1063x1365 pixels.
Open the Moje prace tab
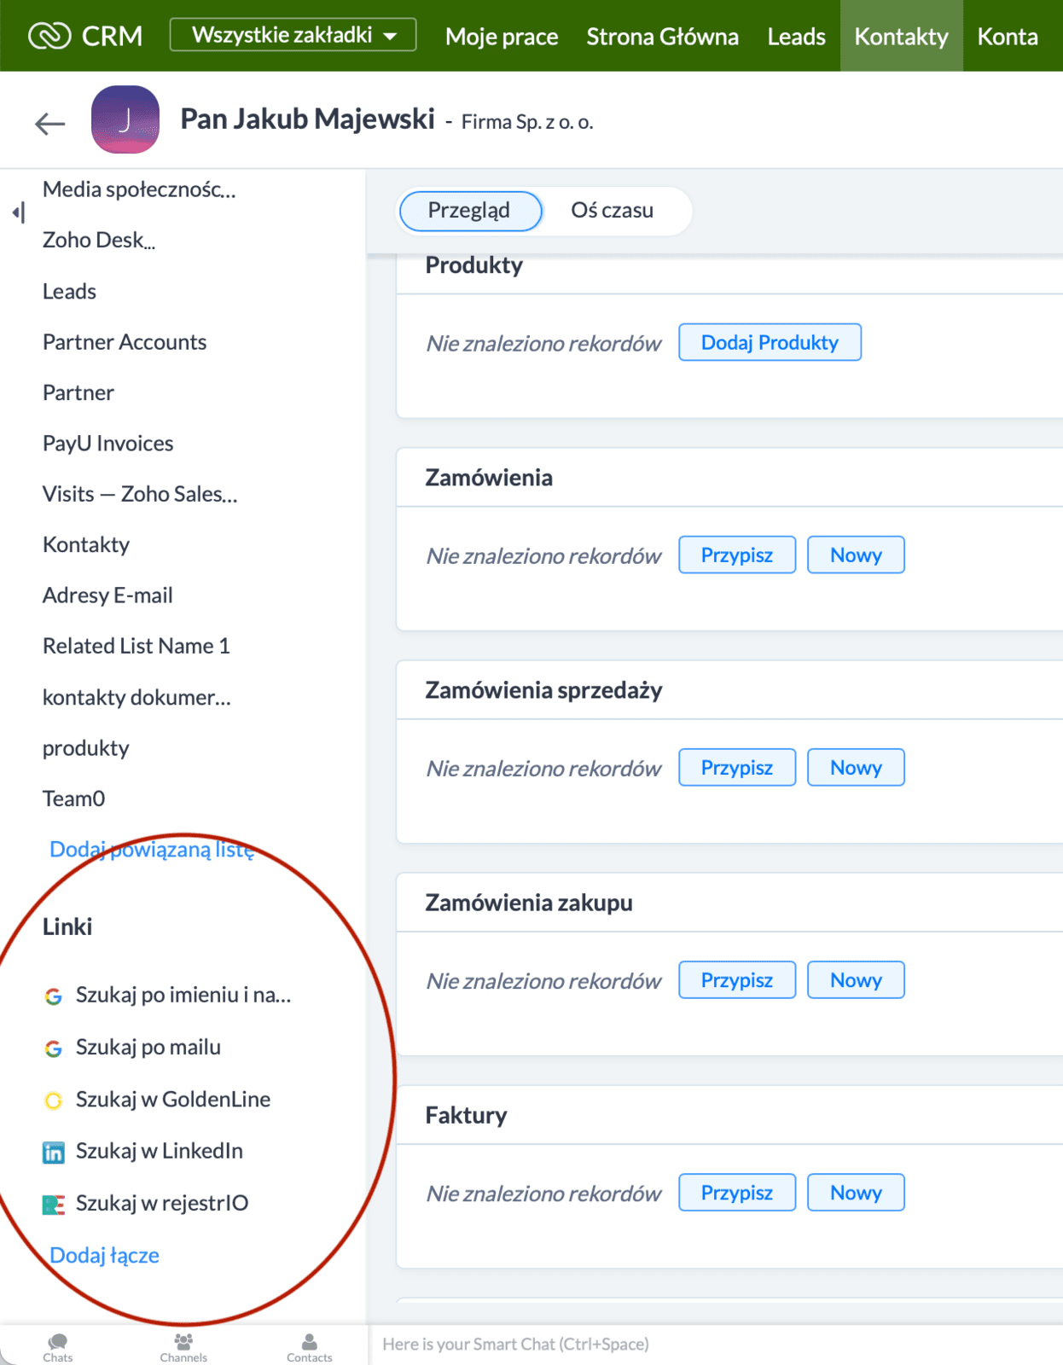502,37
